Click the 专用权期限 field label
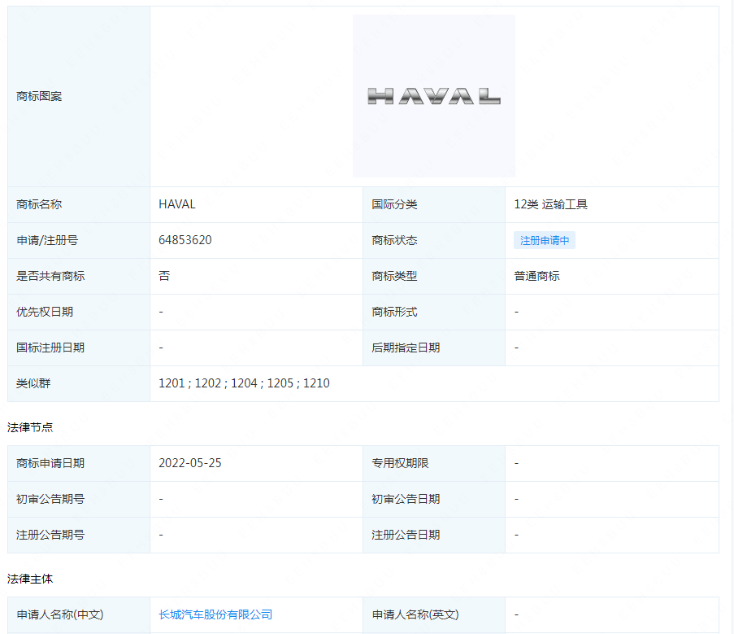Screen dimensions: 734x634 tap(400, 463)
